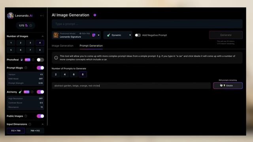Click the help icon beside AI Image Generation
The image size is (253, 142).
click(x=95, y=15)
